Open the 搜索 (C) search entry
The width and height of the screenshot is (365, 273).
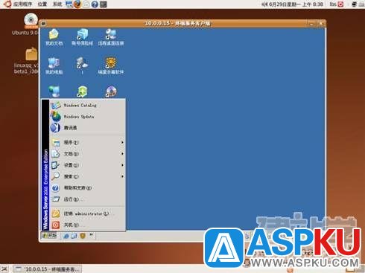[x=87, y=176]
